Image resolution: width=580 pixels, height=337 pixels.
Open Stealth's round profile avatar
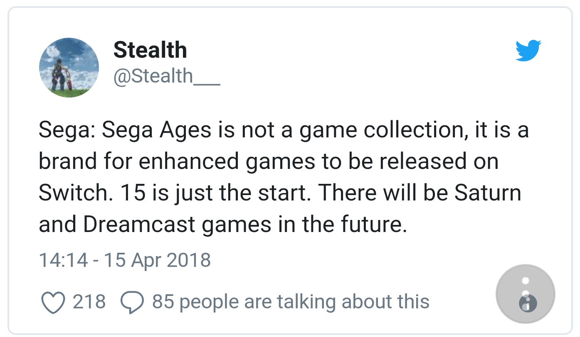tap(69, 68)
